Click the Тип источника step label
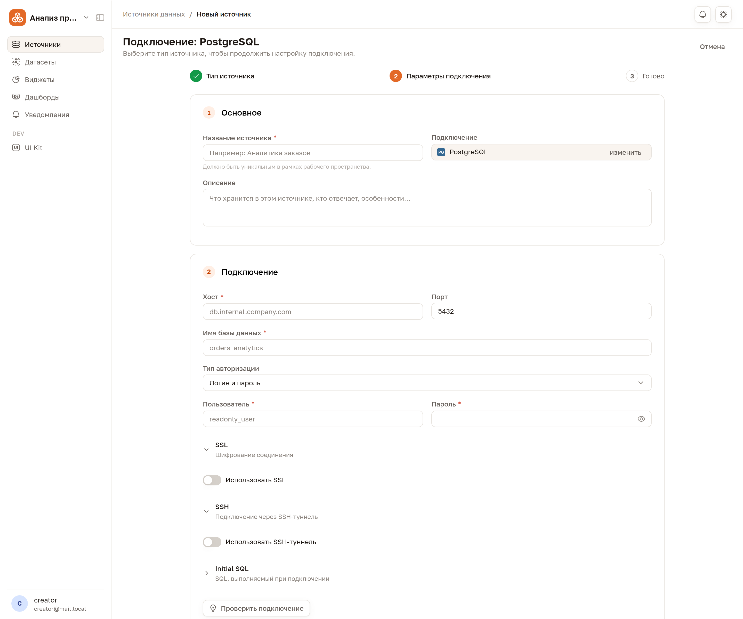Image resolution: width=743 pixels, height=619 pixels. click(x=230, y=76)
